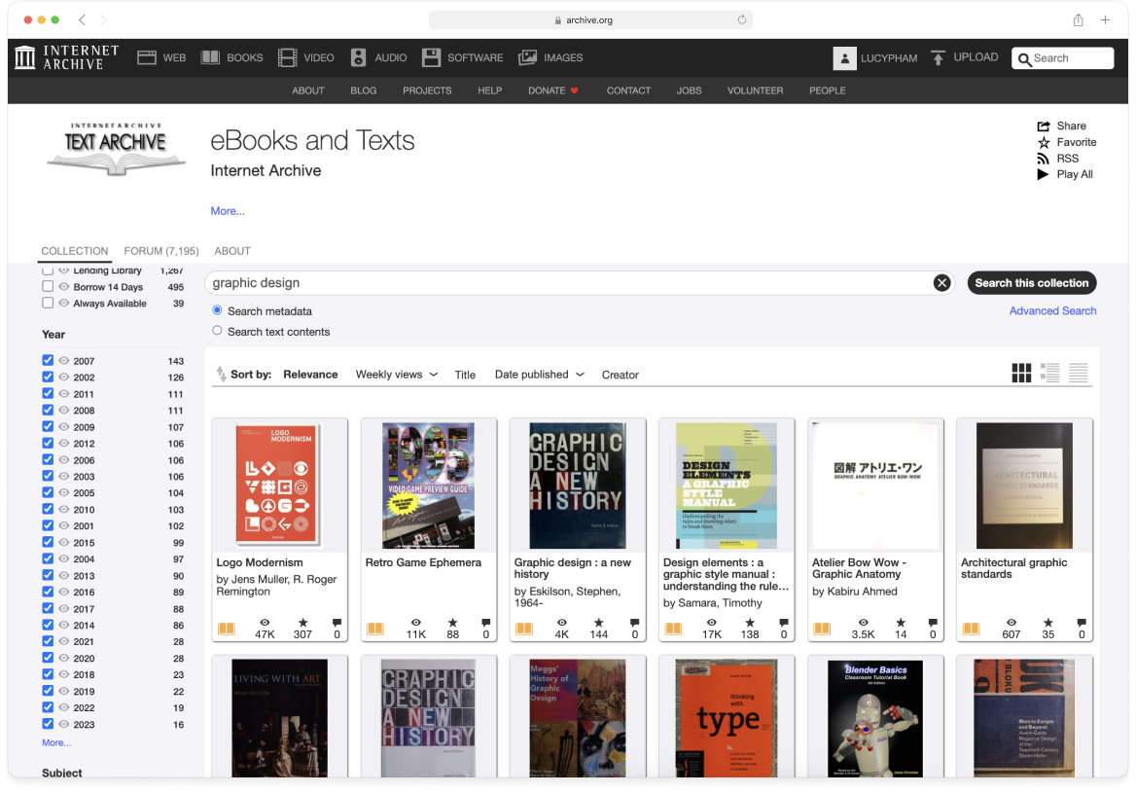The width and height of the screenshot is (1136, 793).
Task: Switch to compact list view icon
Action: tap(1078, 374)
